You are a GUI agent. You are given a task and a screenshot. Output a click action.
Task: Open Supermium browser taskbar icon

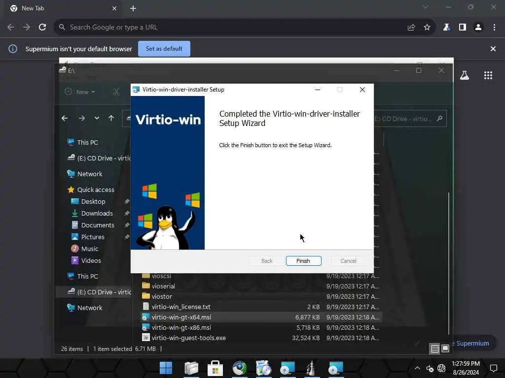point(239,368)
